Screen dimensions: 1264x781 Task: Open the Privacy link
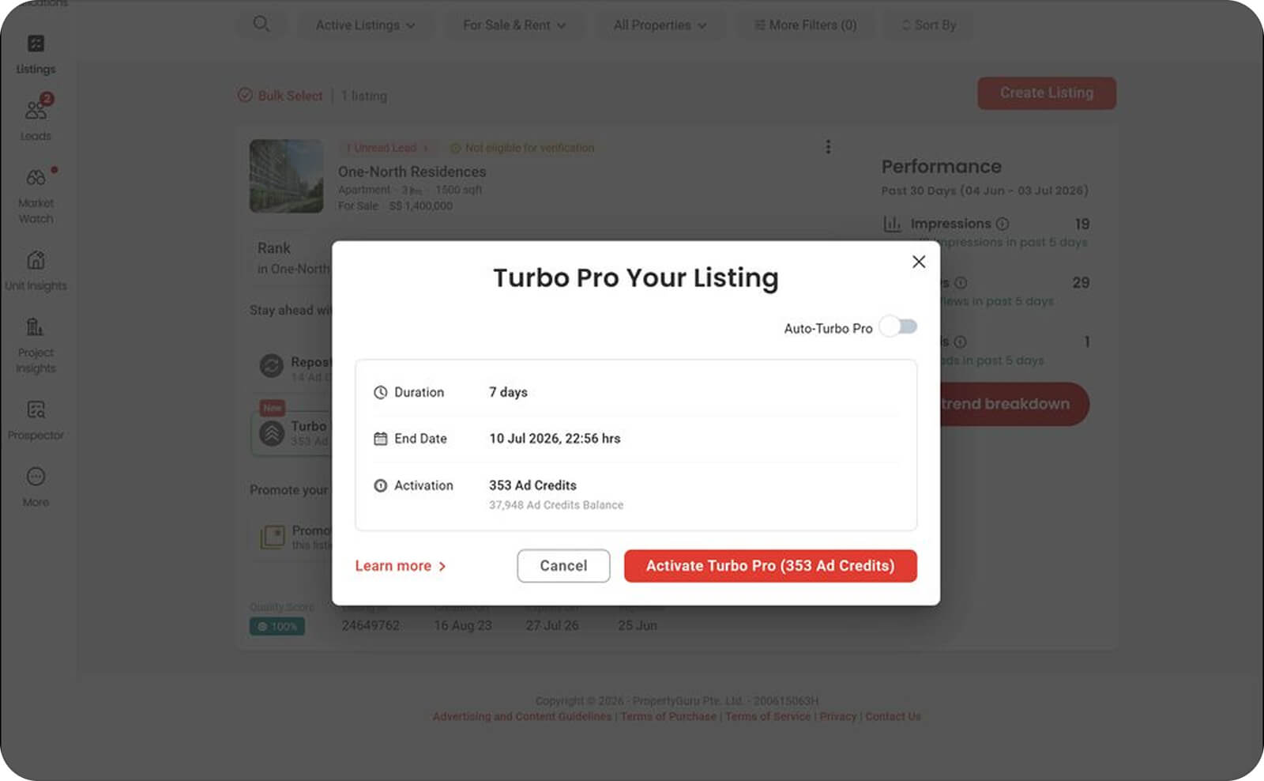(x=838, y=716)
